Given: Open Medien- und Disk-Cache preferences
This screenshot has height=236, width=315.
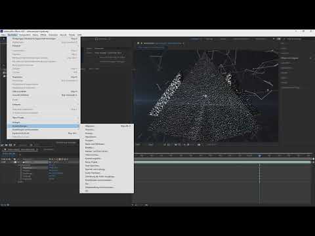Looking at the screenshot, I should (x=107, y=151).
